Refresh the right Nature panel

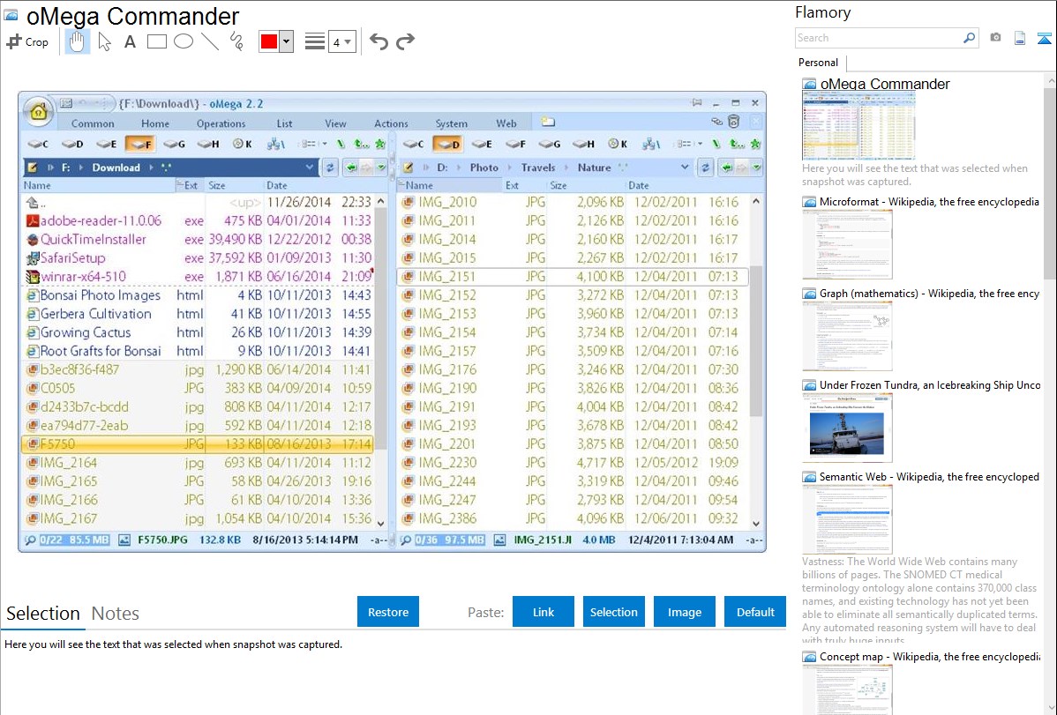pos(705,168)
